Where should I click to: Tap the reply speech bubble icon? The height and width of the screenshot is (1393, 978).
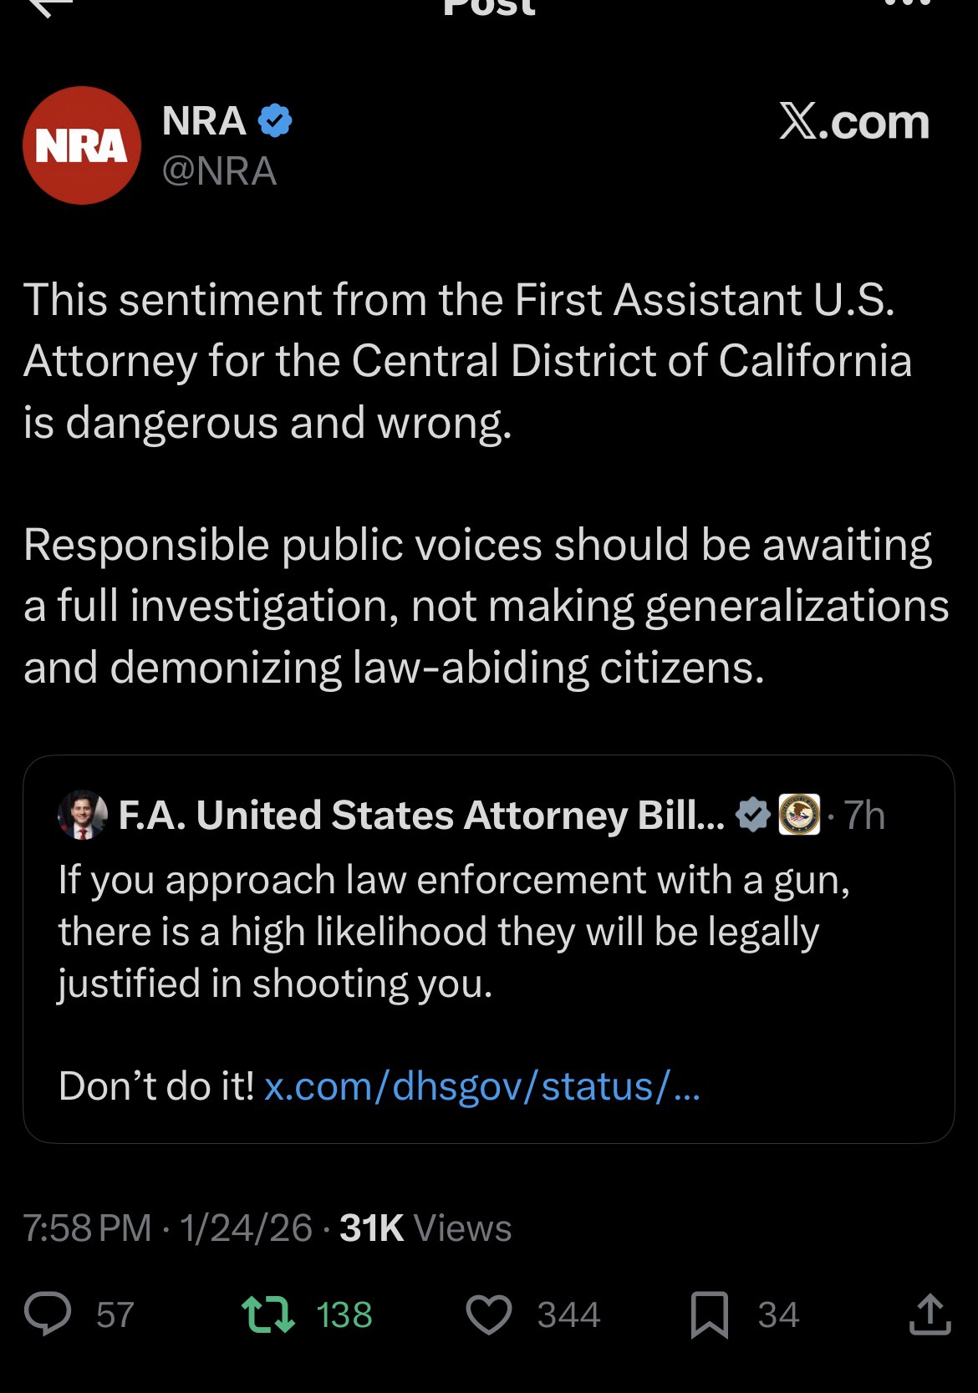(48, 1314)
